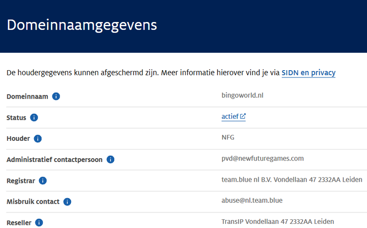
Task: Click the info icon beside Reseller
Action: (39, 222)
